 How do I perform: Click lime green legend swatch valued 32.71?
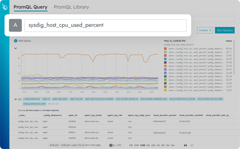click(x=165, y=52)
